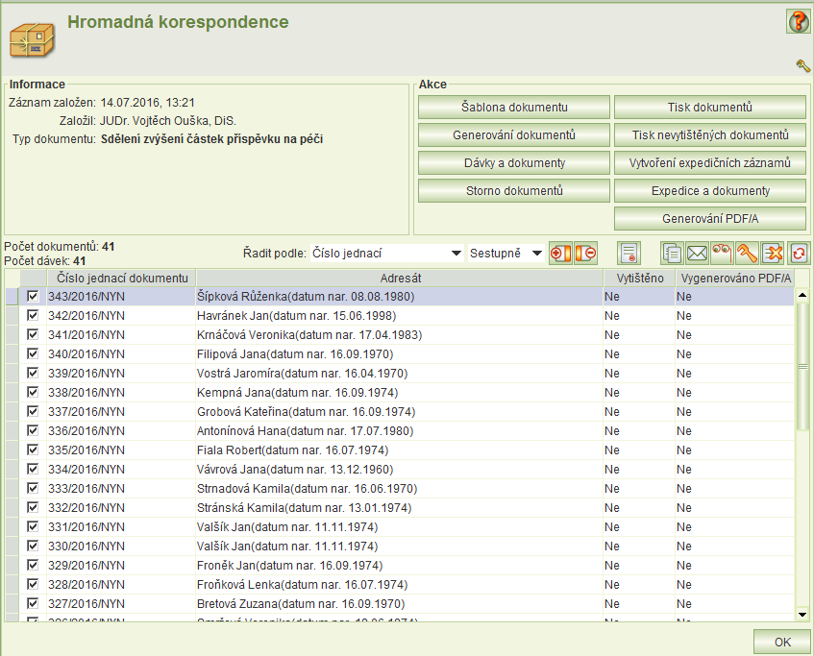Click the red plus add-column icon
The image size is (814, 656).
coord(560,253)
